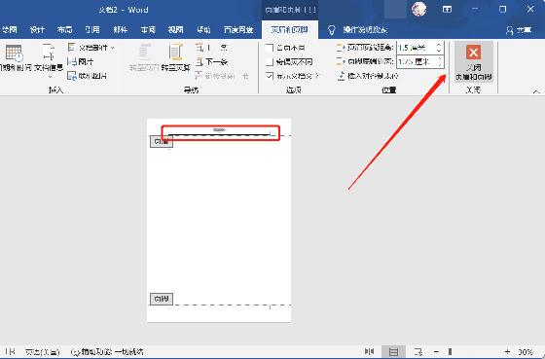Open the Layout (布局) ribbon tab

point(64,30)
